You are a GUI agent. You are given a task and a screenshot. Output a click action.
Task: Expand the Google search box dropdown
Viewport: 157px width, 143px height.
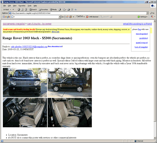point(60,17)
